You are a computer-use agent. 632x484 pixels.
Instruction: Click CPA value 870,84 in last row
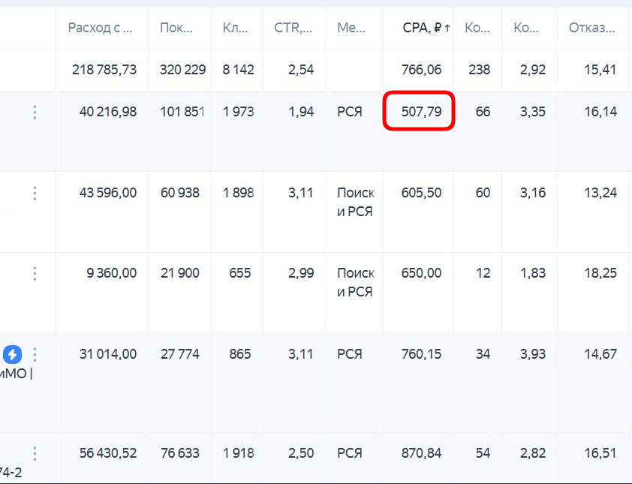point(421,453)
